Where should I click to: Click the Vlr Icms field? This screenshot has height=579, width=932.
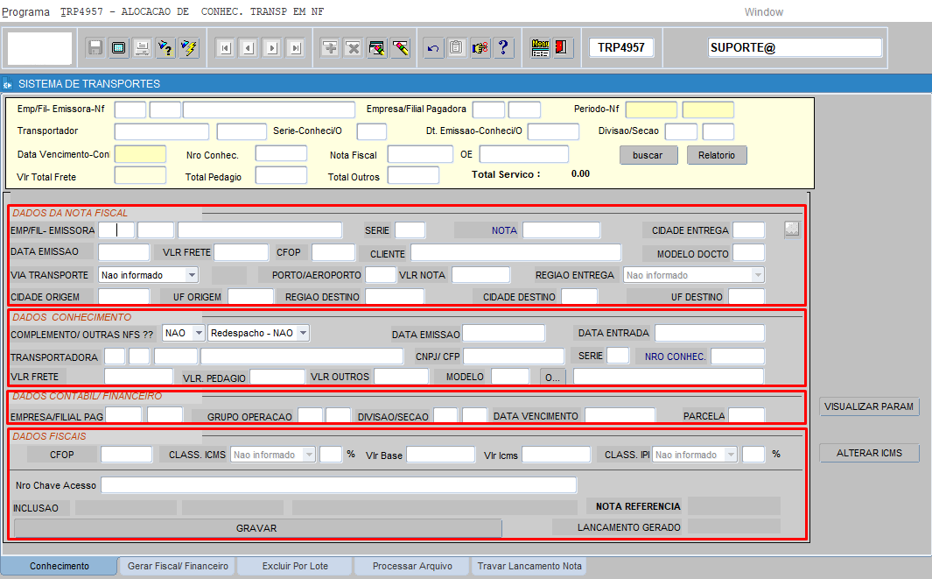(556, 455)
